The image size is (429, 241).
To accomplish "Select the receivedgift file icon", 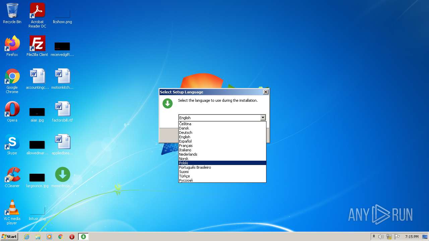I will 62,49.
